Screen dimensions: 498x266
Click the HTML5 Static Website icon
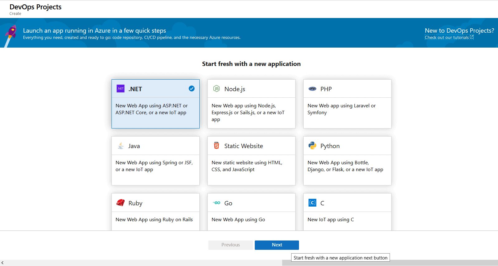point(216,146)
